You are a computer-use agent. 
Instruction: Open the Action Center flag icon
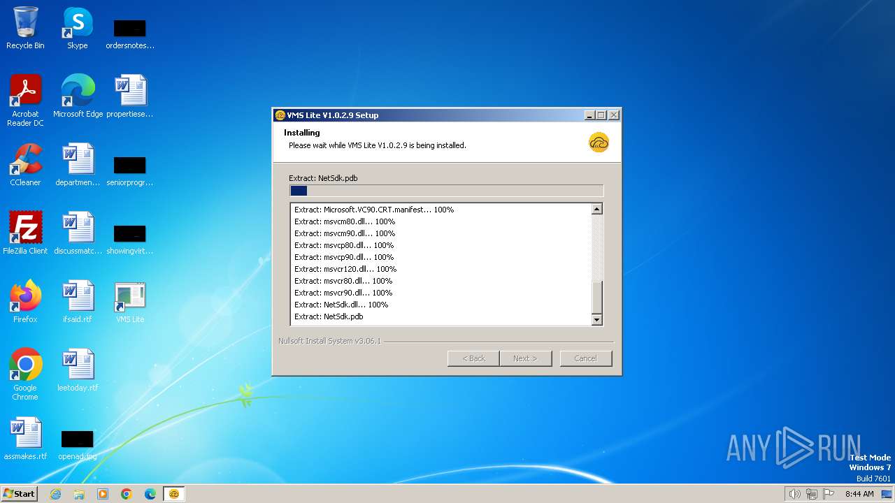pyautogui.click(x=829, y=494)
